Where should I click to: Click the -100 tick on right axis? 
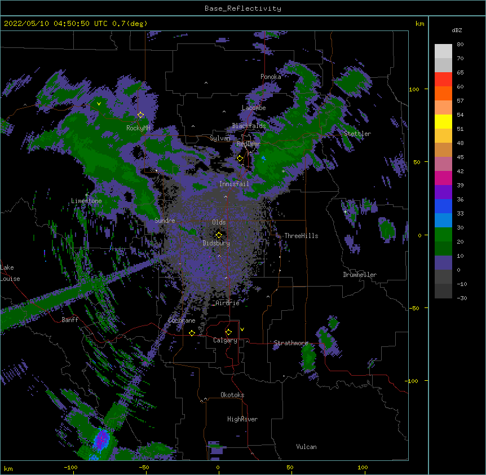pyautogui.click(x=412, y=381)
